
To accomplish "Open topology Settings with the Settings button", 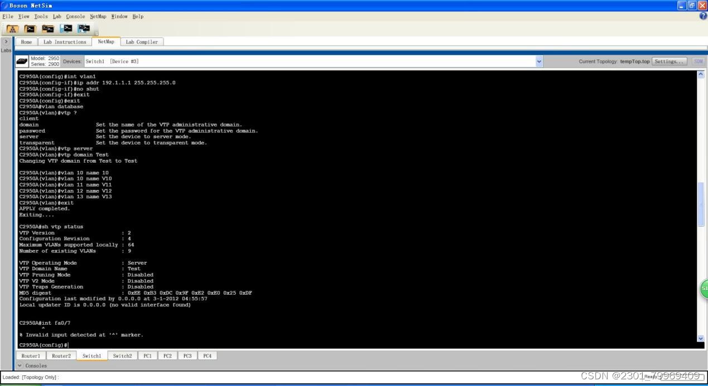I will 668,61.
